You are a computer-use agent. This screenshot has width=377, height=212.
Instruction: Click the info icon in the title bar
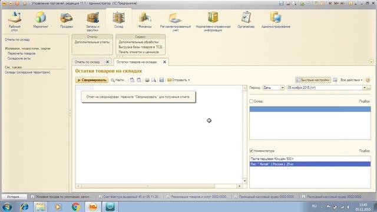click(x=350, y=4)
